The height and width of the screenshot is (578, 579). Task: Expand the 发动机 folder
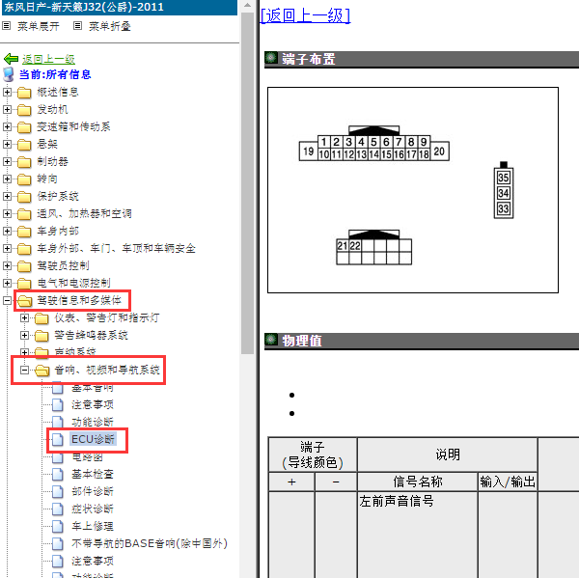click(7, 109)
